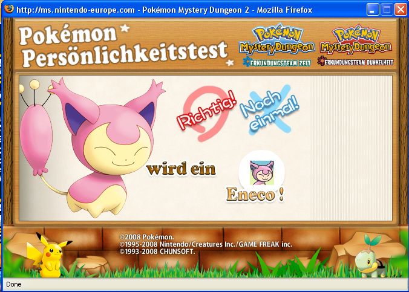The width and height of the screenshot is (409, 292).
Task: Click the large Eneco artwork
Action: (x=91, y=148)
